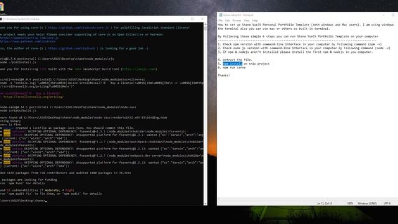Minimize the Notepad window
Screen dimensions: 398x224
click(383, 15)
